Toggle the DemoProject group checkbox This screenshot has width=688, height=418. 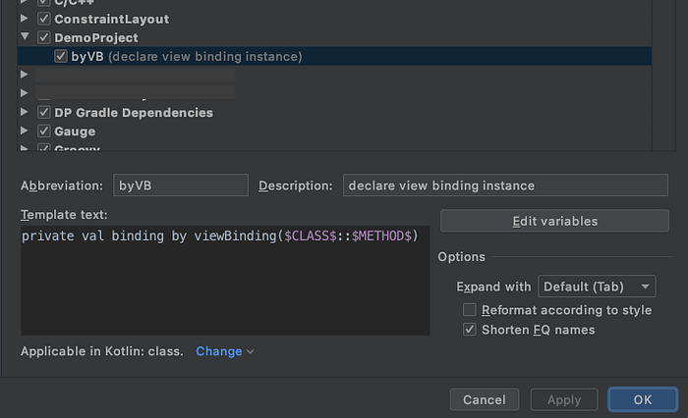(x=43, y=37)
